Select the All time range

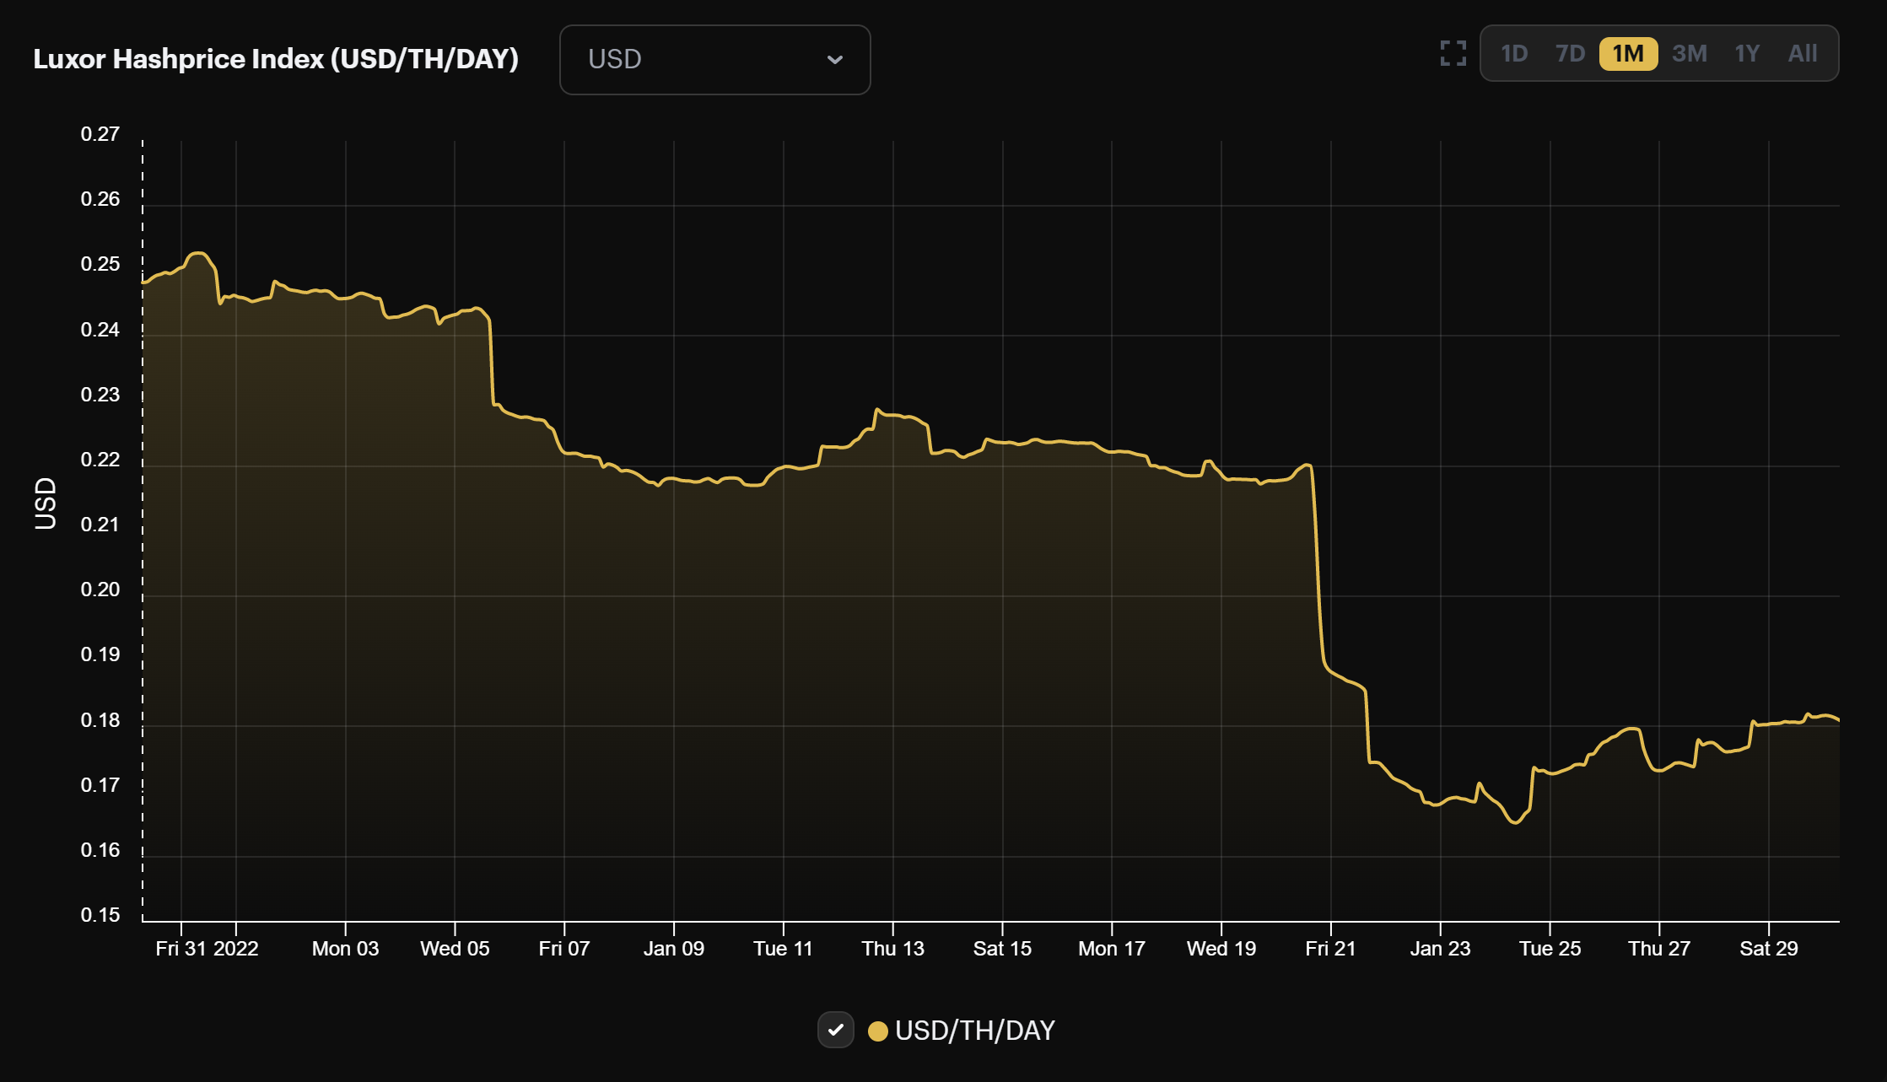point(1803,54)
